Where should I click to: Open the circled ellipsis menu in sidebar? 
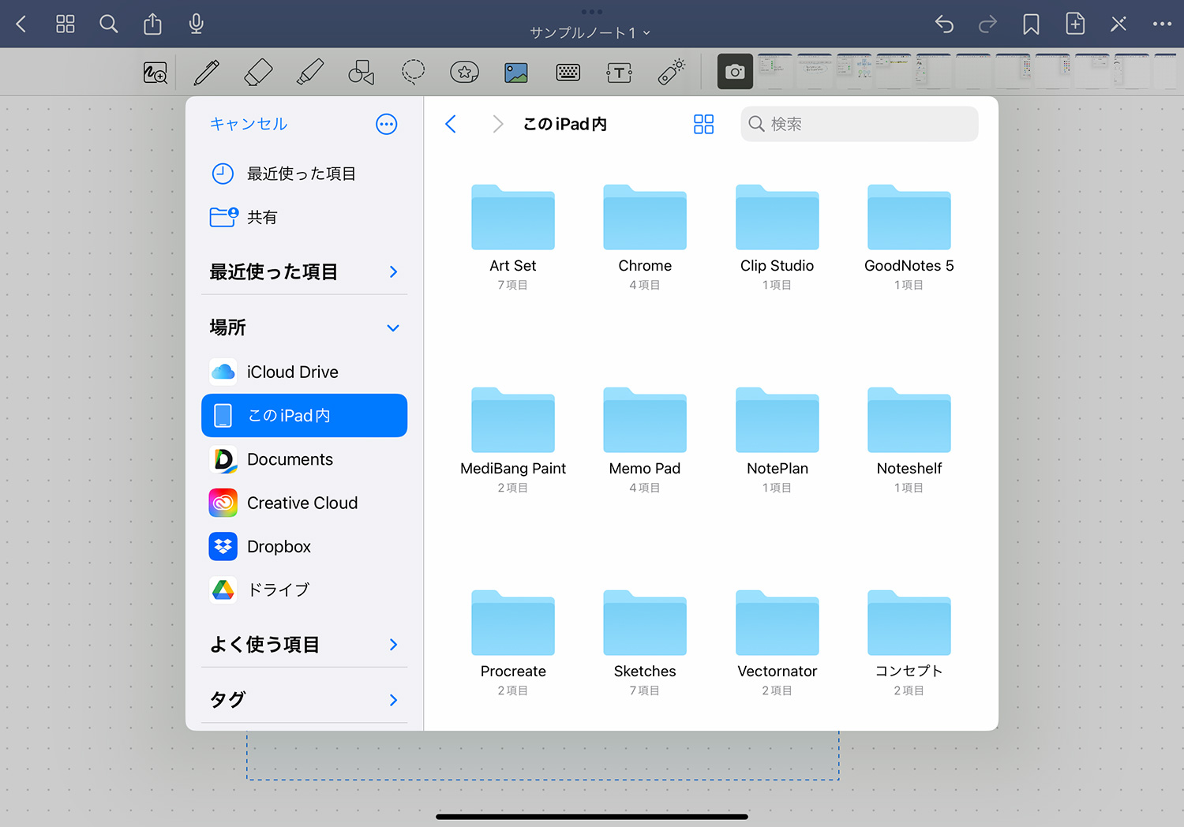click(x=387, y=124)
